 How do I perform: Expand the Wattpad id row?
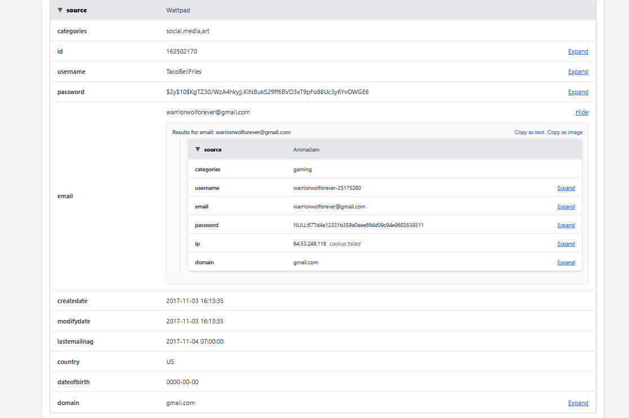pos(578,51)
